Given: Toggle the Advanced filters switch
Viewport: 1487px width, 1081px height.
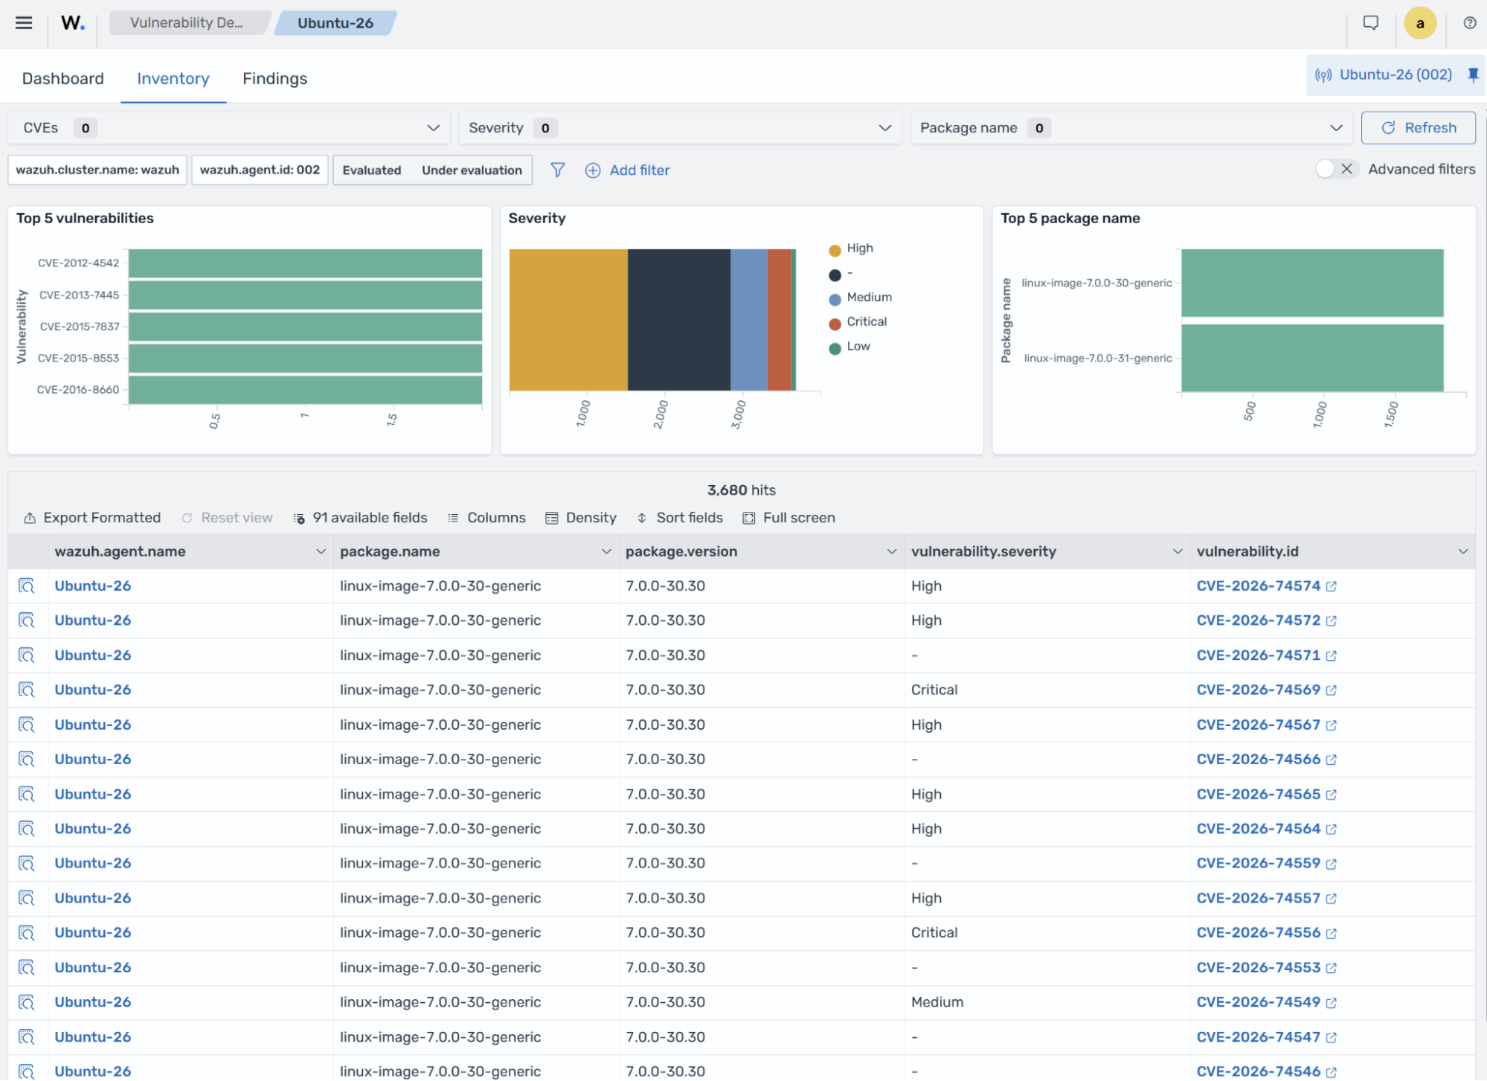Looking at the screenshot, I should (1337, 170).
